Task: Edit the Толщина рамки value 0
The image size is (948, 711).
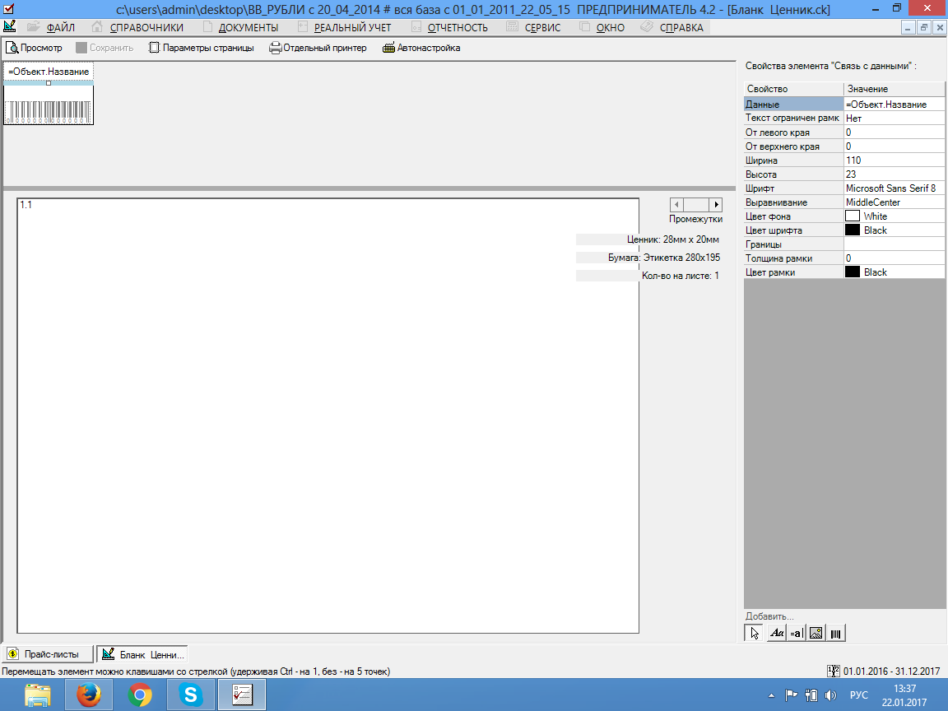Action: (x=894, y=258)
